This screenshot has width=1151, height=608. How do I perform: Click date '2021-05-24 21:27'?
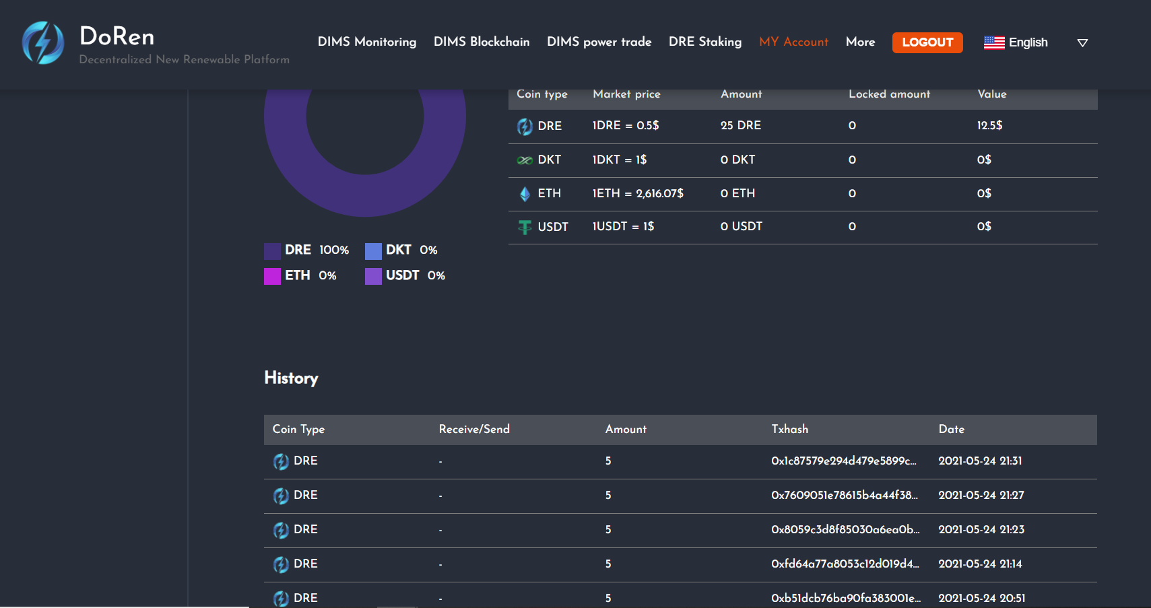pyautogui.click(x=981, y=496)
